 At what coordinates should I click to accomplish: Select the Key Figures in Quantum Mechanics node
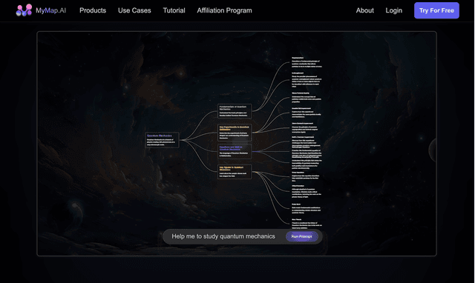click(x=235, y=171)
